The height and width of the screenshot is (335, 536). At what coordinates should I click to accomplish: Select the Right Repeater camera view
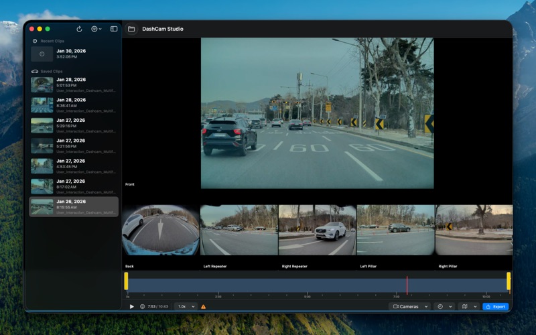pyautogui.click(x=317, y=230)
